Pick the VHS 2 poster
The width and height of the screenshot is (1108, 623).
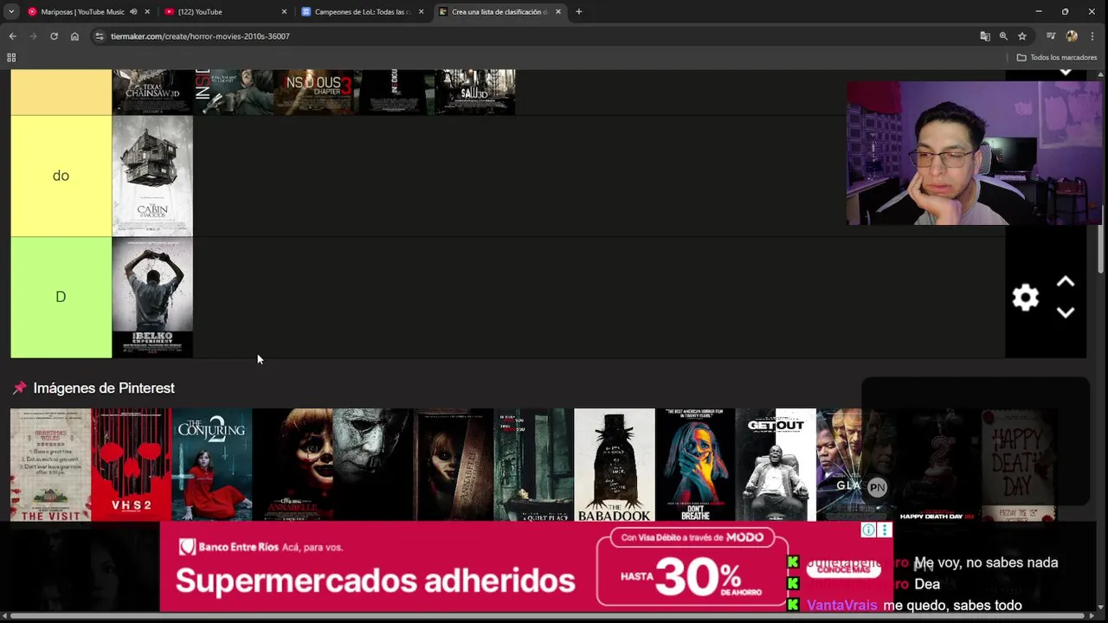click(131, 465)
